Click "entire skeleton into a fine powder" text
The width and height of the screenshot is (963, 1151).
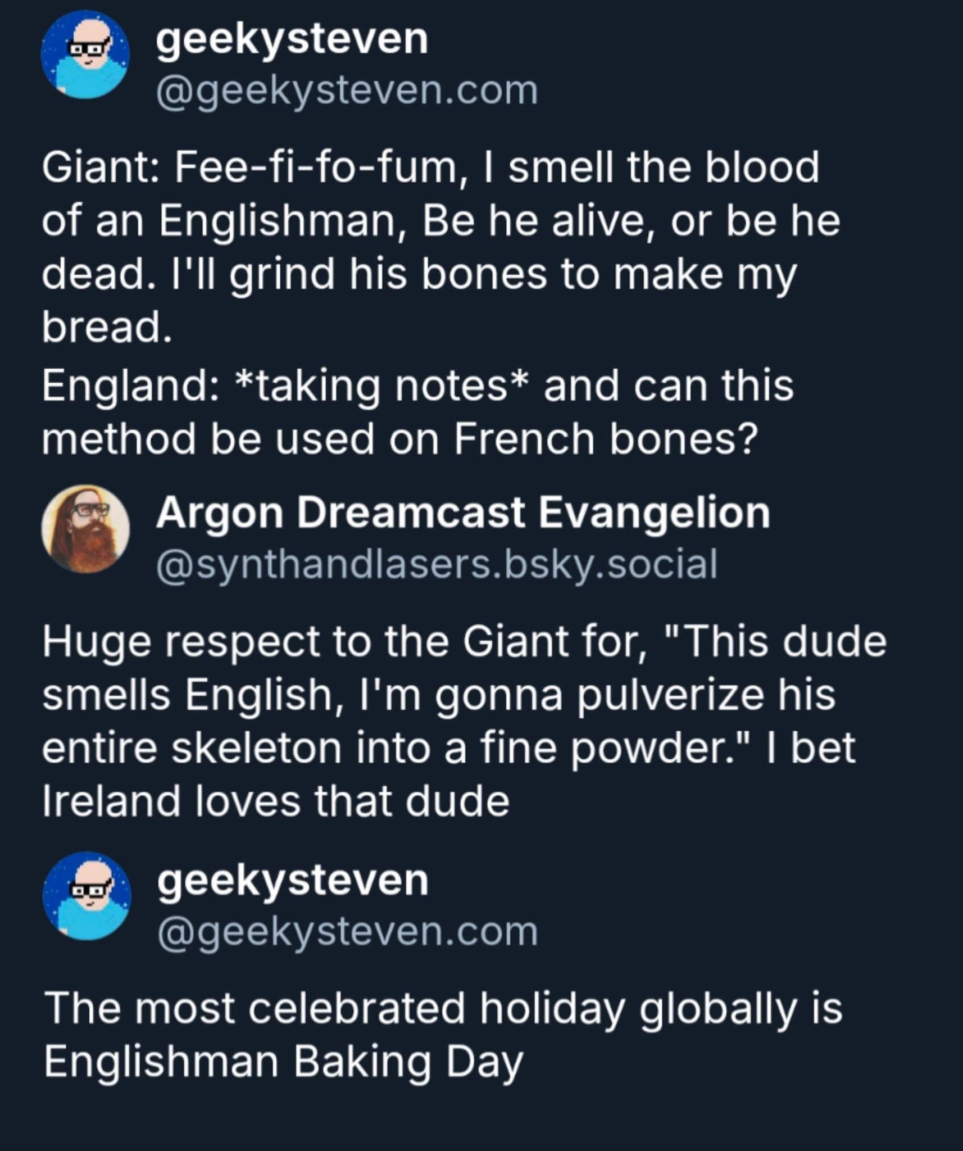pos(385,748)
